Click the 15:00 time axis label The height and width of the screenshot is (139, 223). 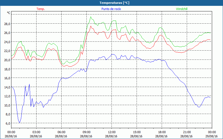click(137, 132)
